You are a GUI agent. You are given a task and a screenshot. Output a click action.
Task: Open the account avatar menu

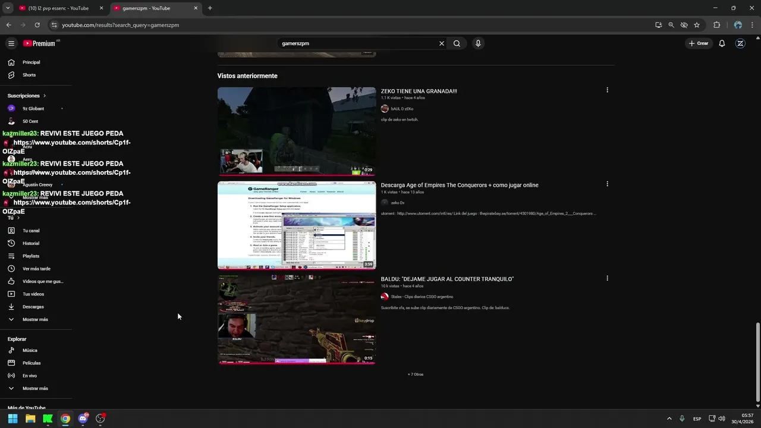coord(740,43)
